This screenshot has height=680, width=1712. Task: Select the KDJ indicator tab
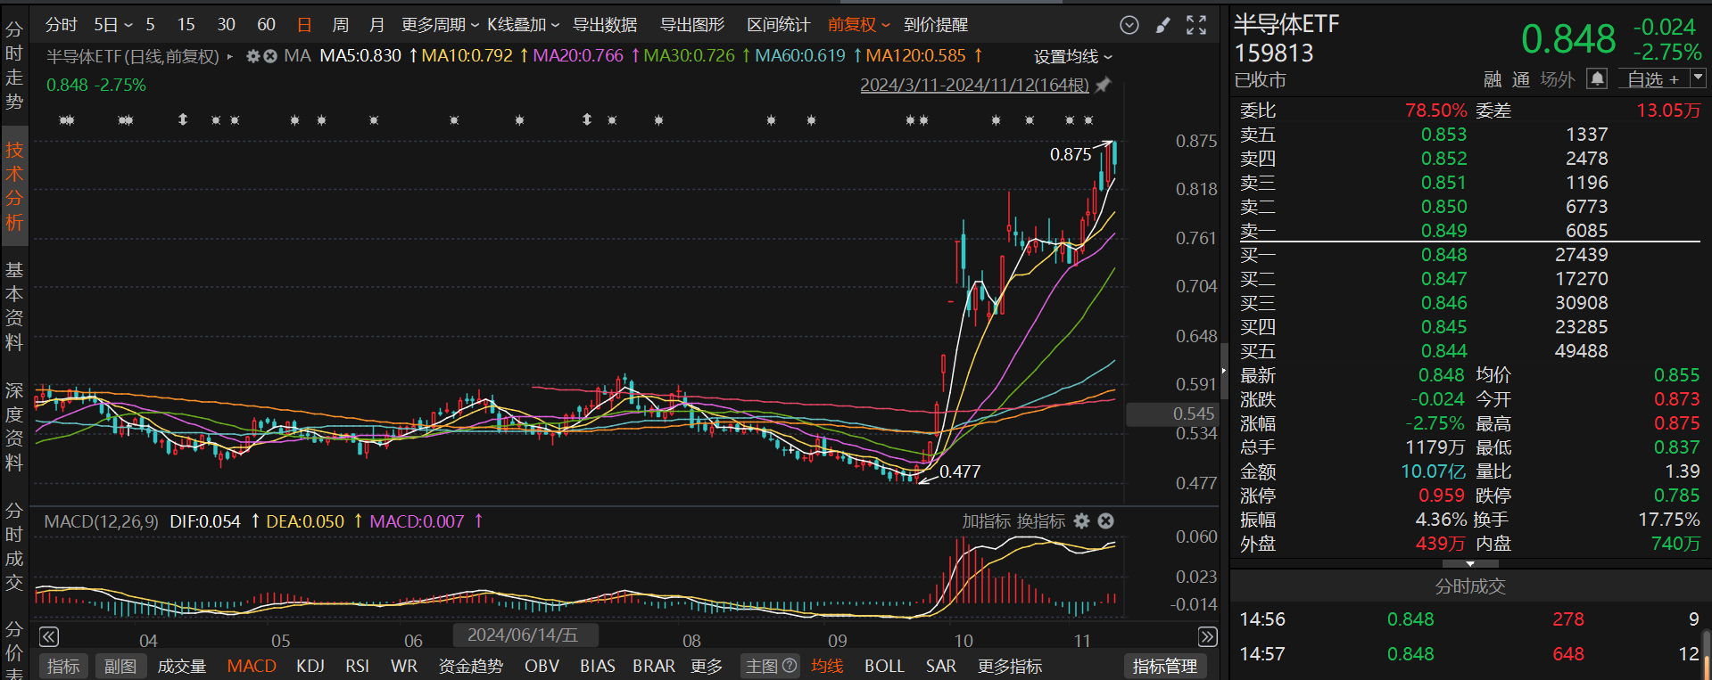pos(310,666)
